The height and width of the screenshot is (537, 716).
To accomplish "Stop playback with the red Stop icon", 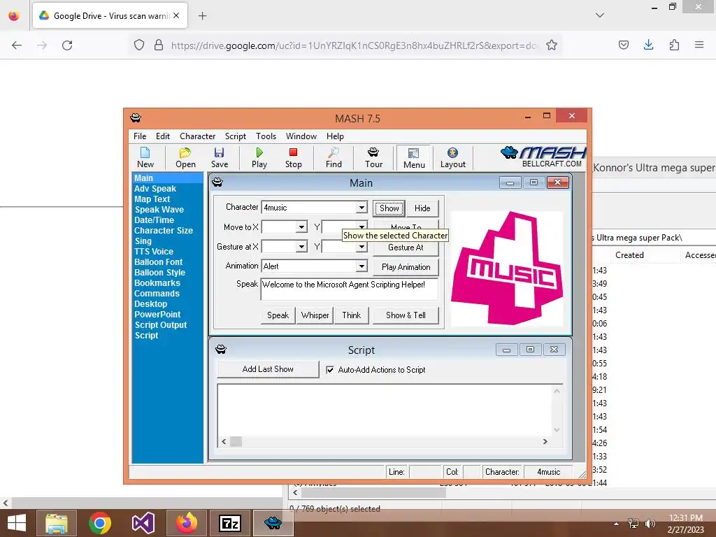I will (x=293, y=157).
